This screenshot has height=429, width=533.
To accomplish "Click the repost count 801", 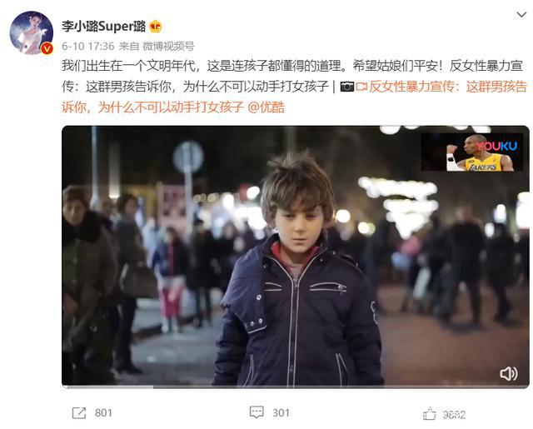I will [x=103, y=413].
